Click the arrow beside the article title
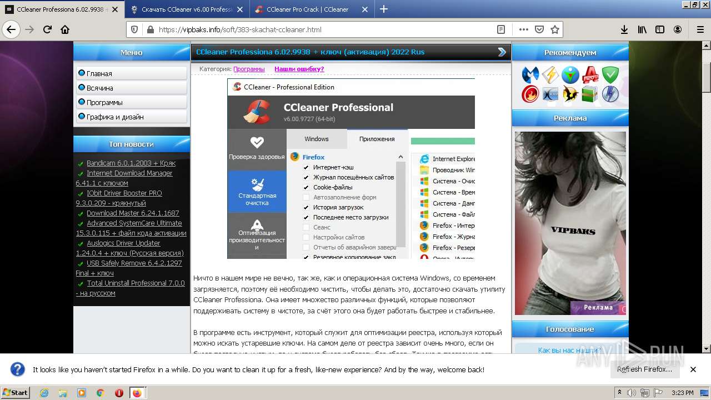Viewport: 711px width, 400px height. click(x=502, y=52)
